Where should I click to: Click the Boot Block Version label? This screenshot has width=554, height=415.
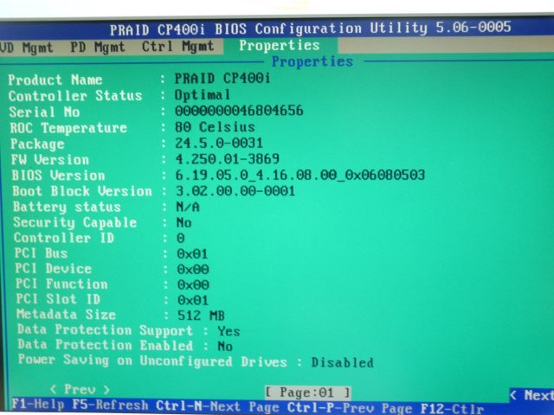[82, 191]
